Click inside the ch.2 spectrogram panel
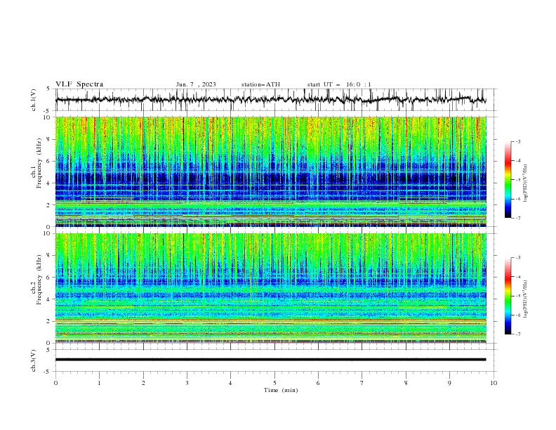This screenshot has height=430, width=556. [x=271, y=288]
